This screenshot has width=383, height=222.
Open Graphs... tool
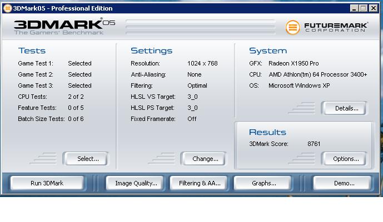(x=263, y=183)
